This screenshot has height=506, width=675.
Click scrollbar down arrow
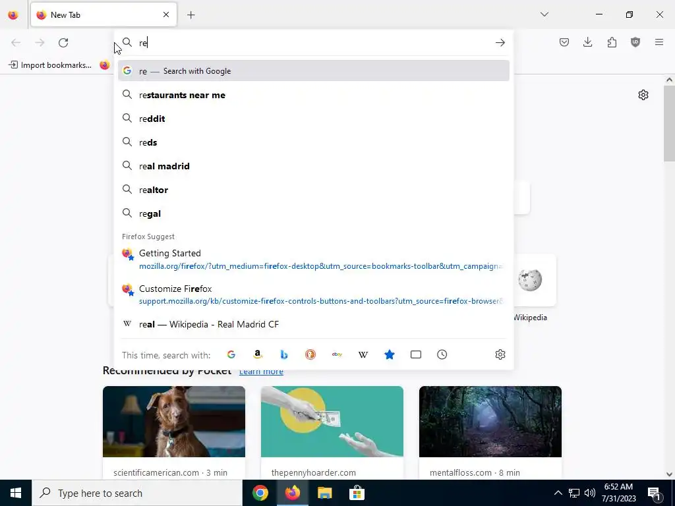pyautogui.click(x=669, y=474)
